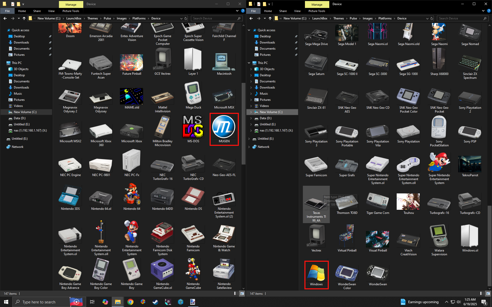Open the Home tab in right window

tap(268, 11)
